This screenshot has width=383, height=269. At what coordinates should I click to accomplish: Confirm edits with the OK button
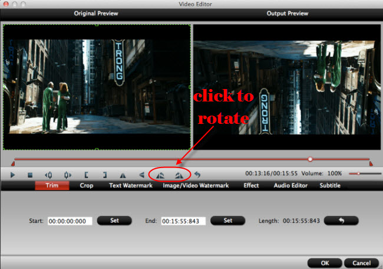pos(325,263)
